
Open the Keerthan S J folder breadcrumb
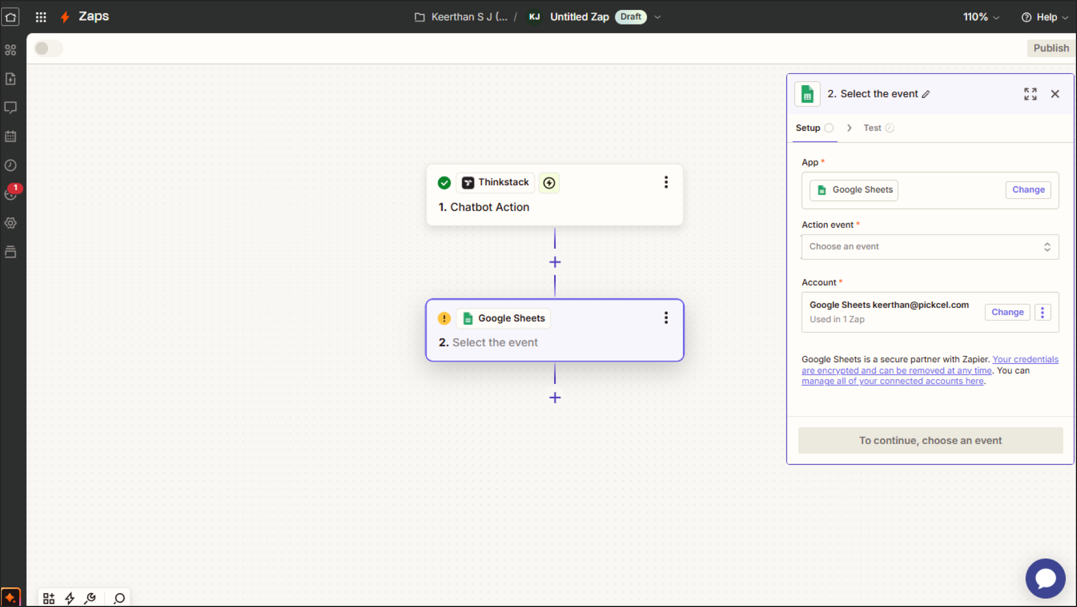[461, 17]
